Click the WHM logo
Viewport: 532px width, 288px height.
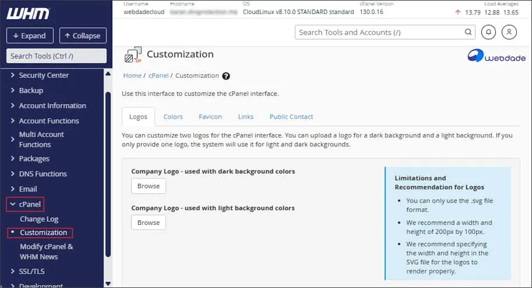tap(28, 13)
